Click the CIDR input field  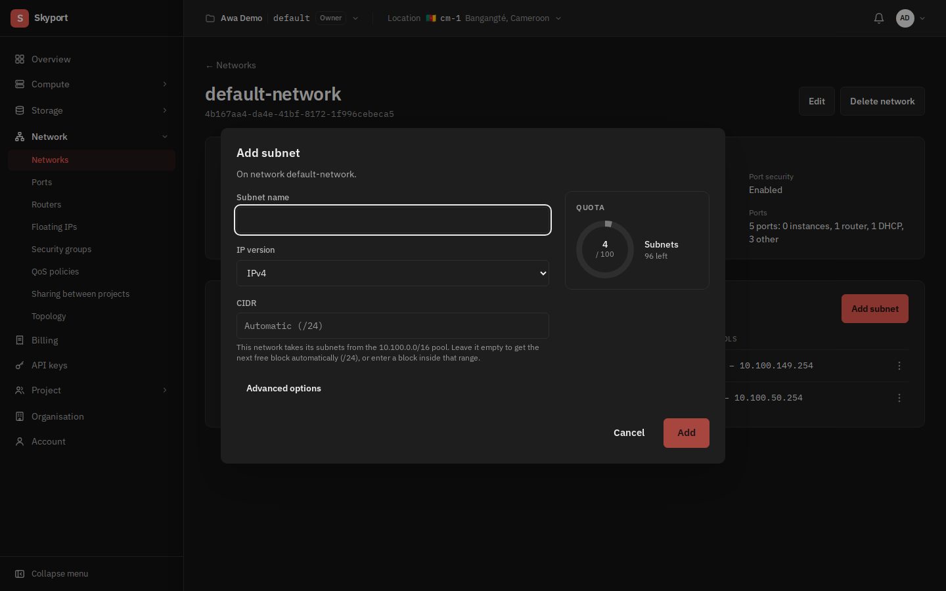[x=393, y=326]
